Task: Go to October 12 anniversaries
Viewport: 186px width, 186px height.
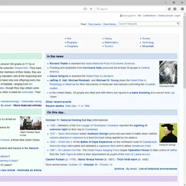Action: pos(106,165)
